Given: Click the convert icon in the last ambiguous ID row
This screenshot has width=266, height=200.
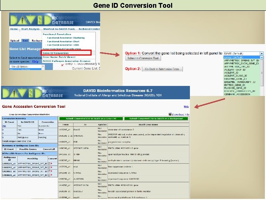Looking at the screenshot, I should click(50, 175).
